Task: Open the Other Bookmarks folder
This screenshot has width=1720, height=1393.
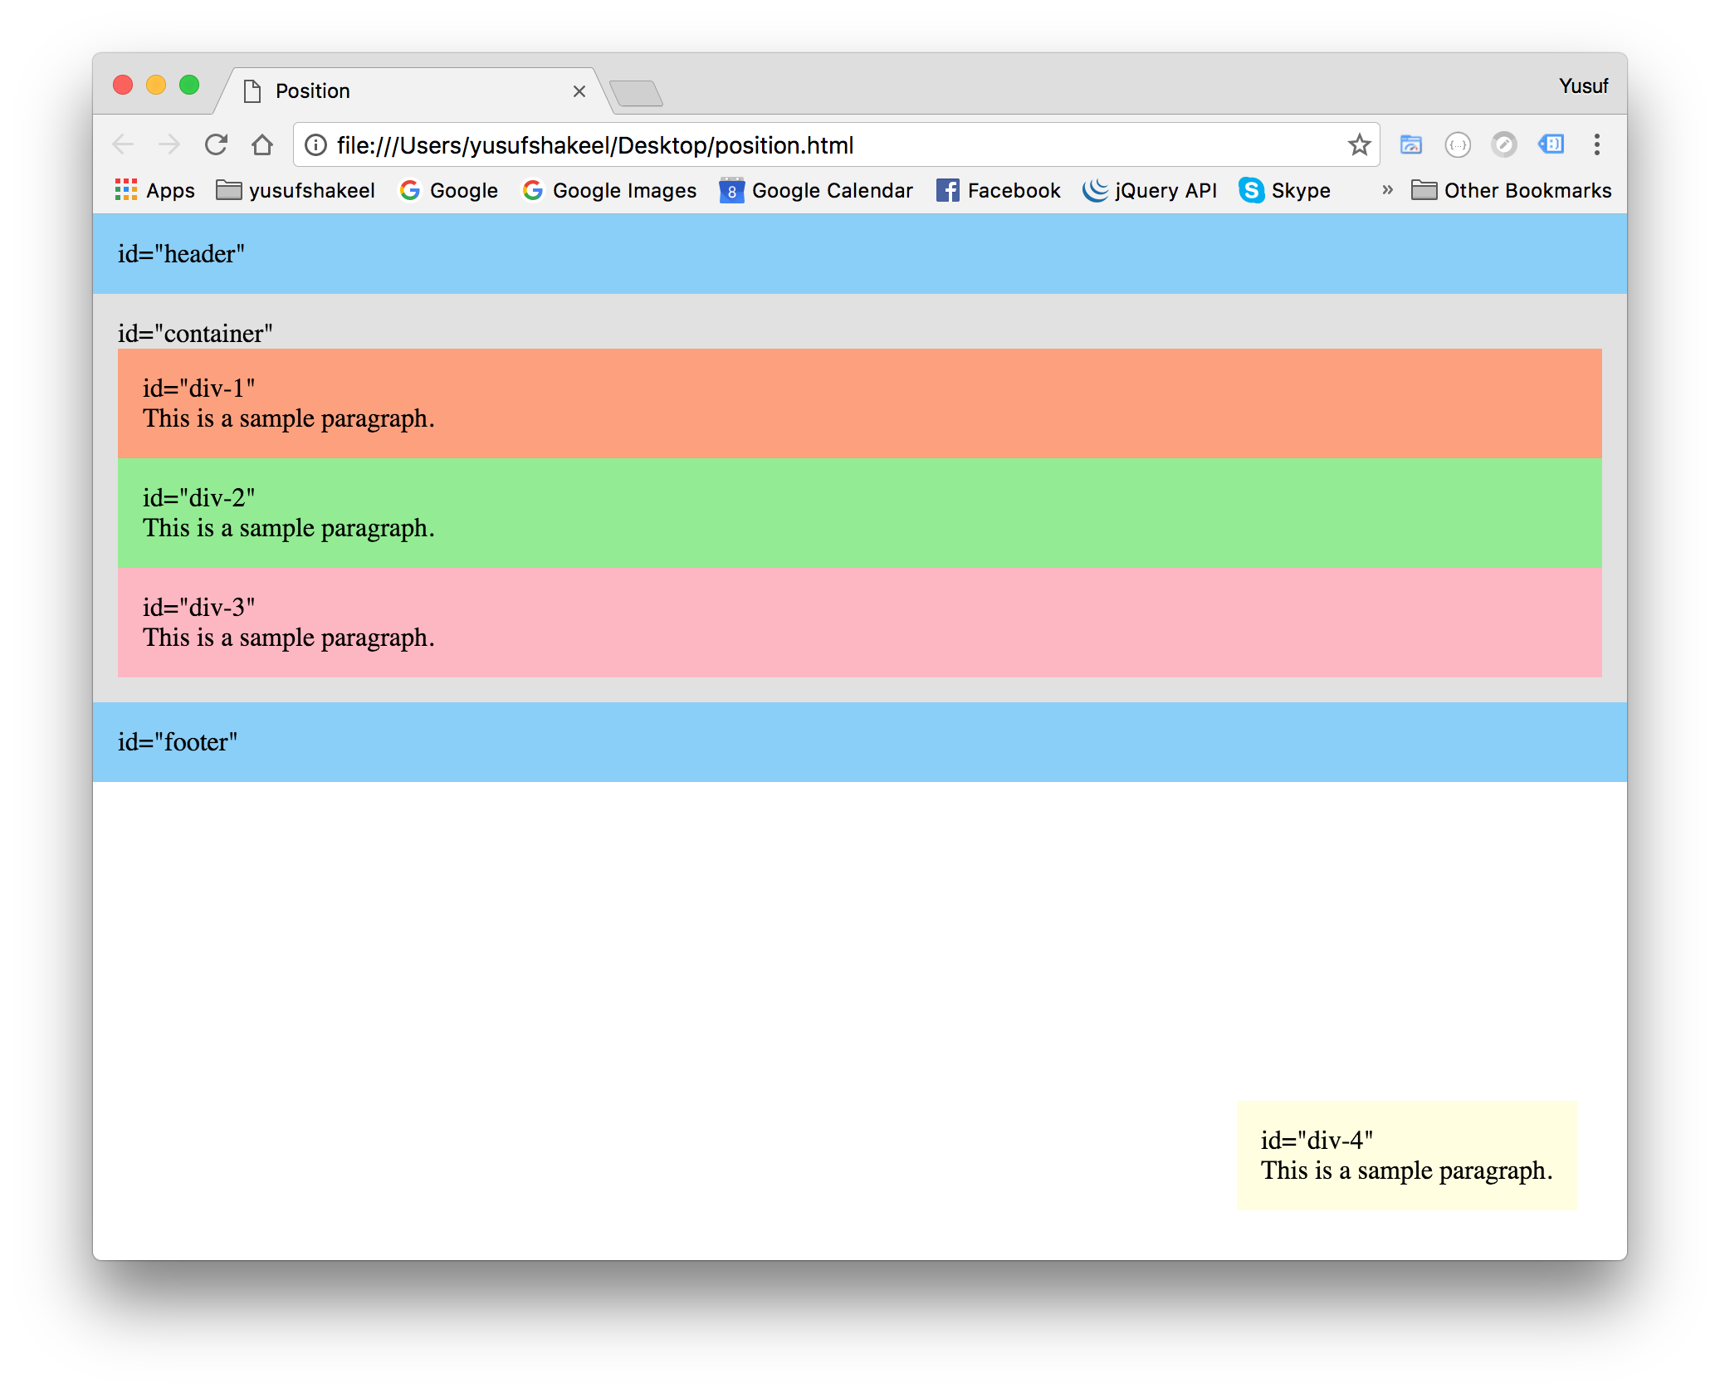Action: (1512, 191)
